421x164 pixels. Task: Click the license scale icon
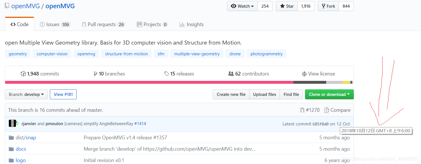click(304, 74)
